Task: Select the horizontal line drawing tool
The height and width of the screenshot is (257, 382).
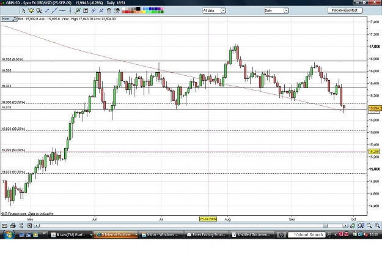Action: [62, 10]
